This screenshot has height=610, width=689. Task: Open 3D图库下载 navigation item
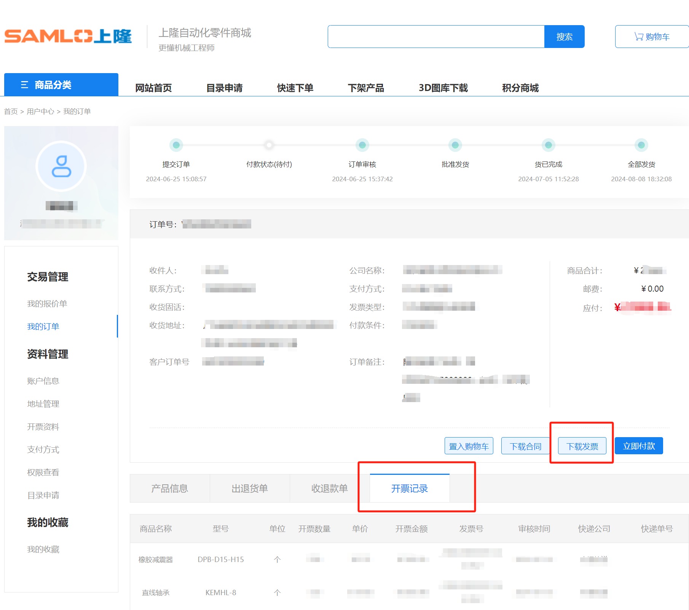(x=443, y=88)
